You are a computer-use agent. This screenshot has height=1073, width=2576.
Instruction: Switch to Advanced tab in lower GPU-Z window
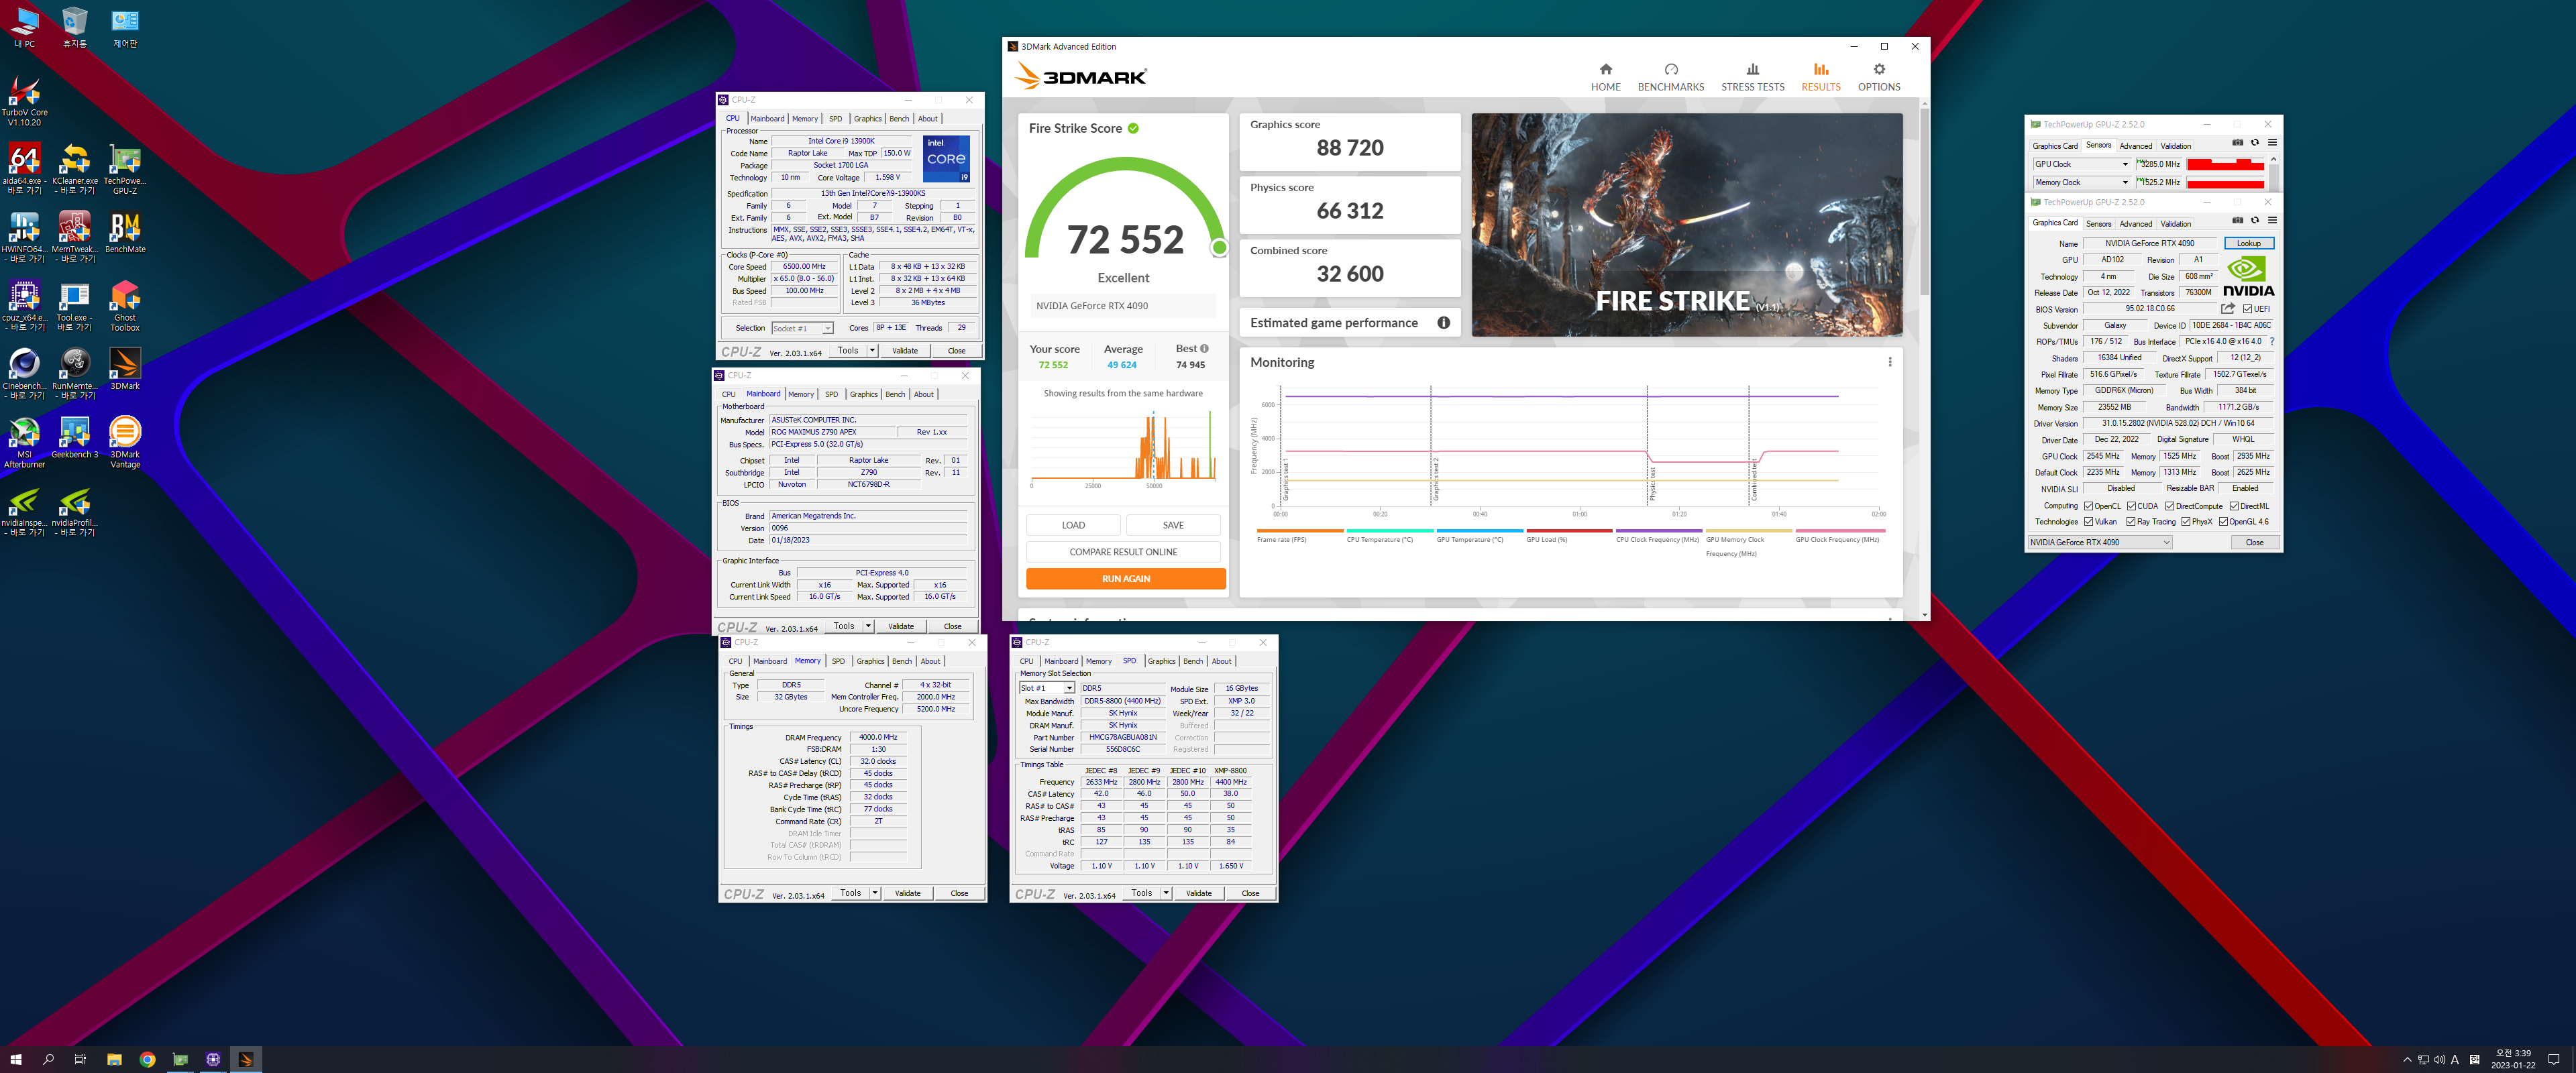pos(2135,224)
